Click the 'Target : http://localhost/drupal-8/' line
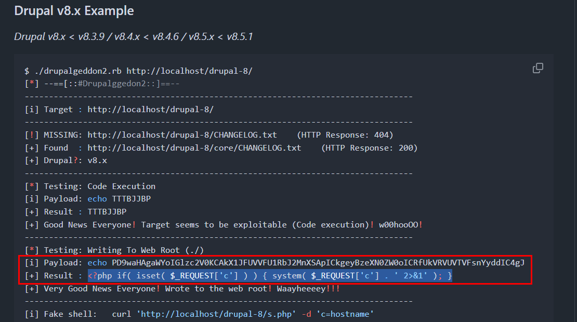The height and width of the screenshot is (322, 577). point(119,110)
